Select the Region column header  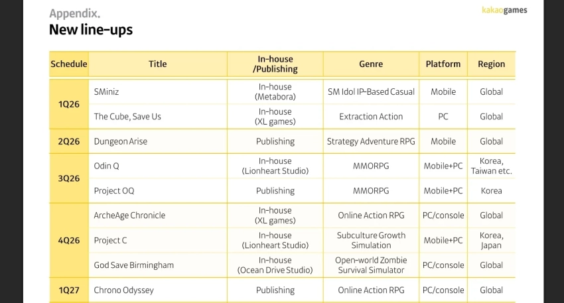pos(491,64)
